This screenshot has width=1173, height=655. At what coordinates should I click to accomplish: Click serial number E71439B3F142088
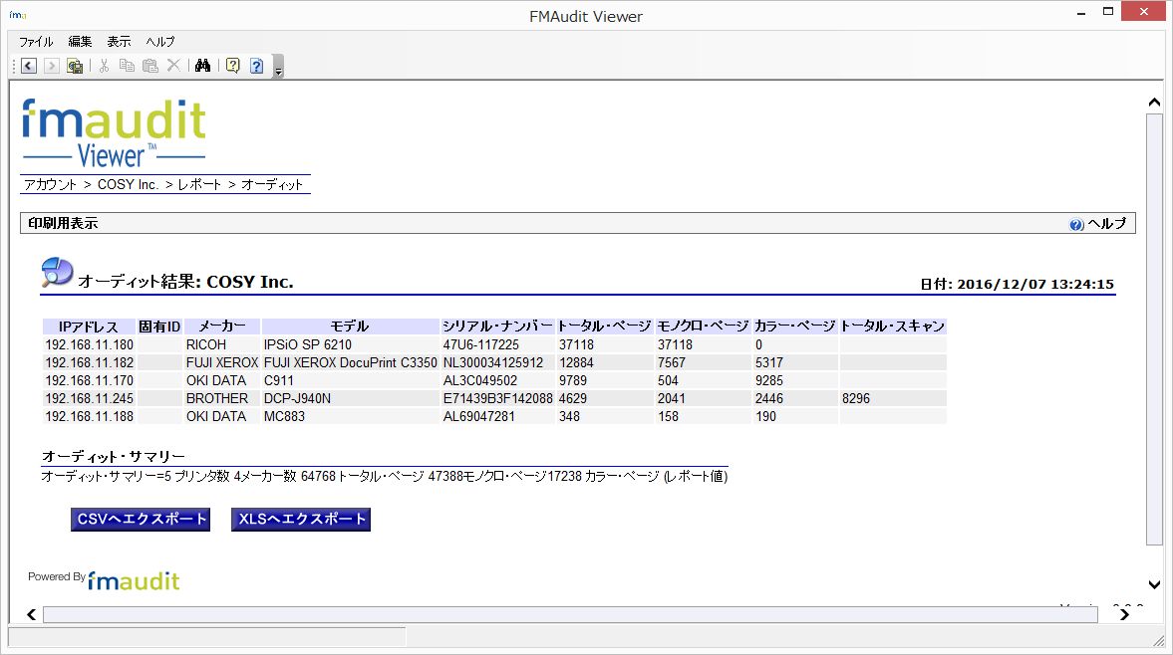pos(498,399)
